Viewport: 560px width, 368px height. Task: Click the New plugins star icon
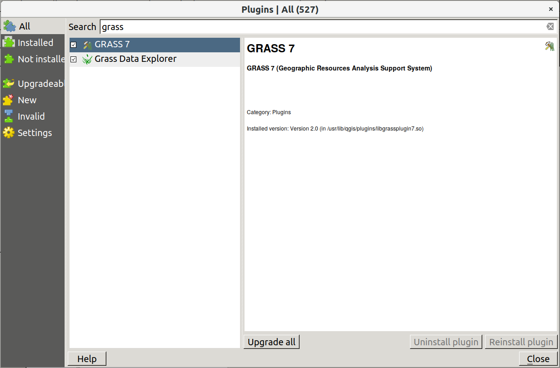click(9, 100)
